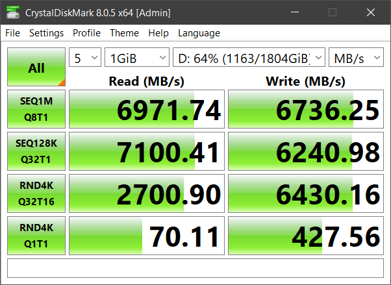Minimize the CrystalDiskMark window

coord(295,12)
